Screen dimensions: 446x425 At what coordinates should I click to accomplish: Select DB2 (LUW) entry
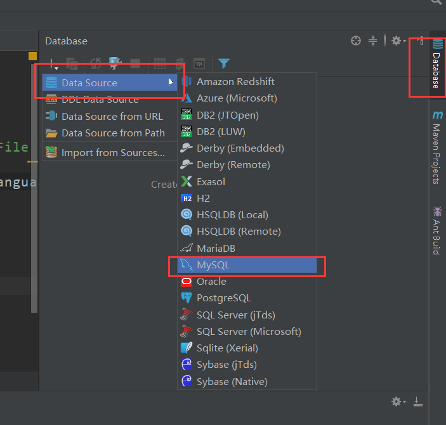click(247, 131)
